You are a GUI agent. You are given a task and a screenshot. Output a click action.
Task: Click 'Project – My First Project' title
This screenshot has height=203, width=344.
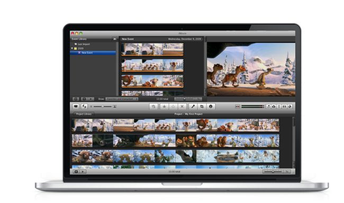[x=188, y=114]
